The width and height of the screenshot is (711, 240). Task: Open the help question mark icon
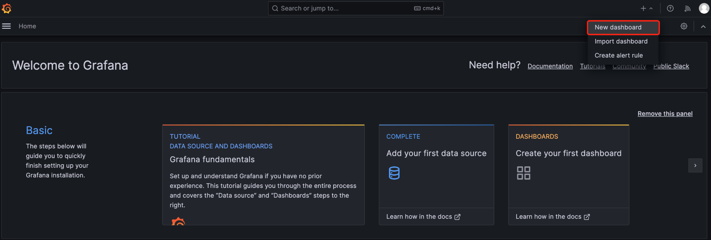coord(670,8)
